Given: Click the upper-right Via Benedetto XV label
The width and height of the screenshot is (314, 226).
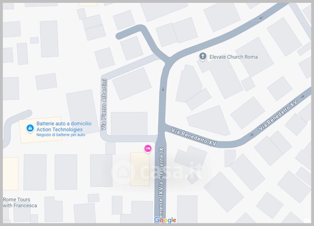Looking at the screenshot, I should click(277, 116).
